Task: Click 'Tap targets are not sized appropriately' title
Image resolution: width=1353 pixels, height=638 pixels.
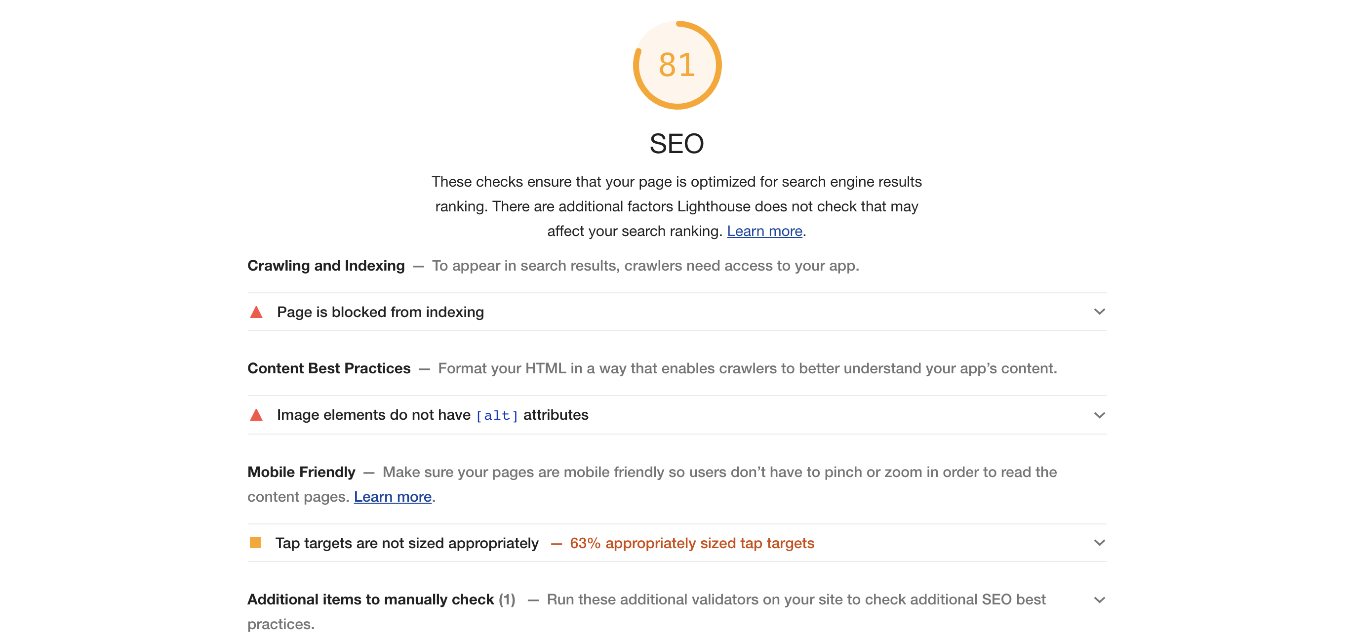Action: (x=407, y=543)
